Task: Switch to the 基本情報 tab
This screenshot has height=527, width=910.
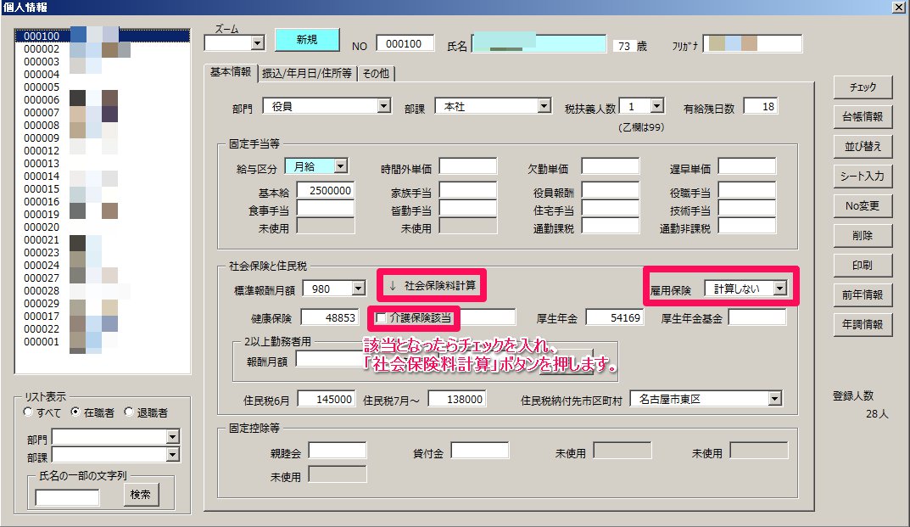Action: click(x=231, y=72)
